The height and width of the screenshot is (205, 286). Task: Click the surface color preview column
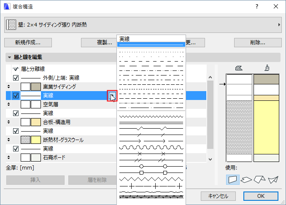266,118
